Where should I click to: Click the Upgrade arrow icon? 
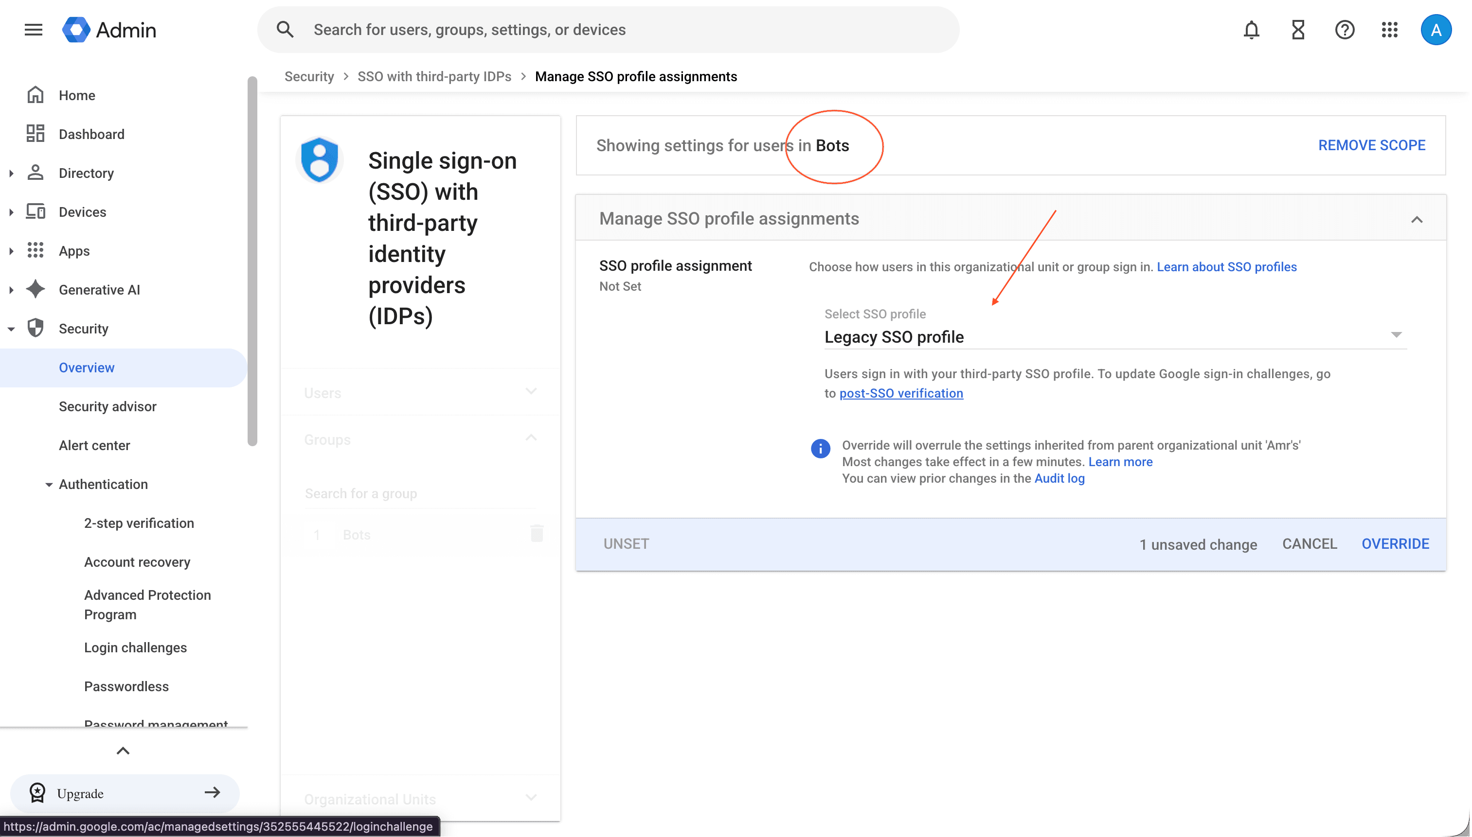[x=213, y=793]
